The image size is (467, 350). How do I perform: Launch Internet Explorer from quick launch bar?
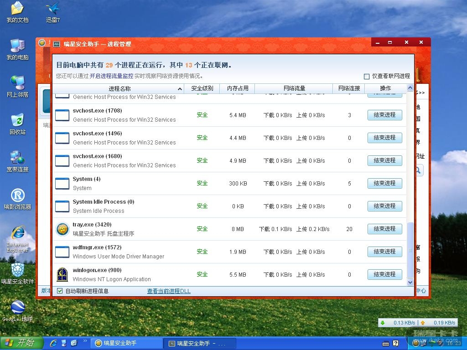53,343
